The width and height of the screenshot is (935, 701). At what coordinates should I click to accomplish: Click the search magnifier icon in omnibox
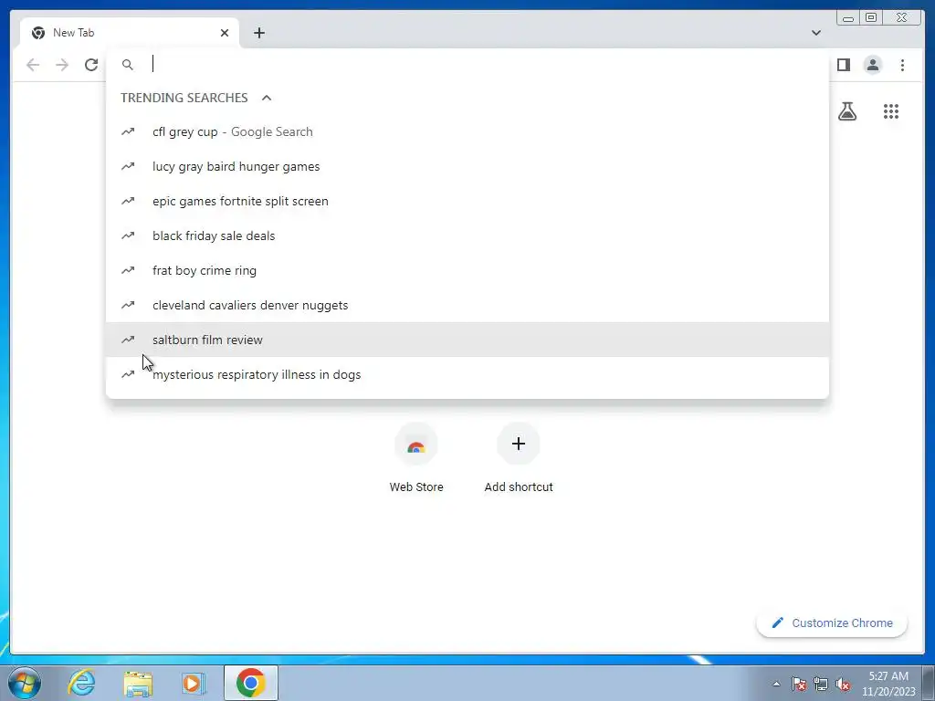(x=128, y=65)
